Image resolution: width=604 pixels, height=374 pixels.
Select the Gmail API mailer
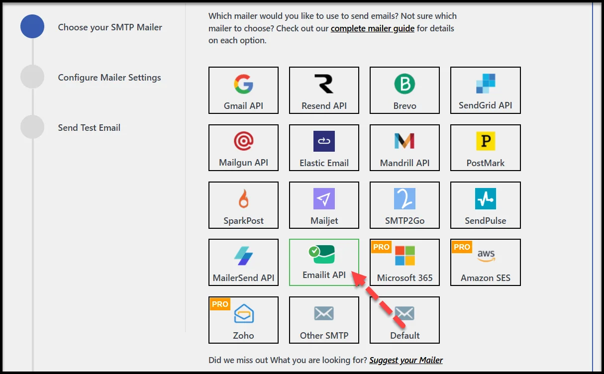(x=243, y=90)
